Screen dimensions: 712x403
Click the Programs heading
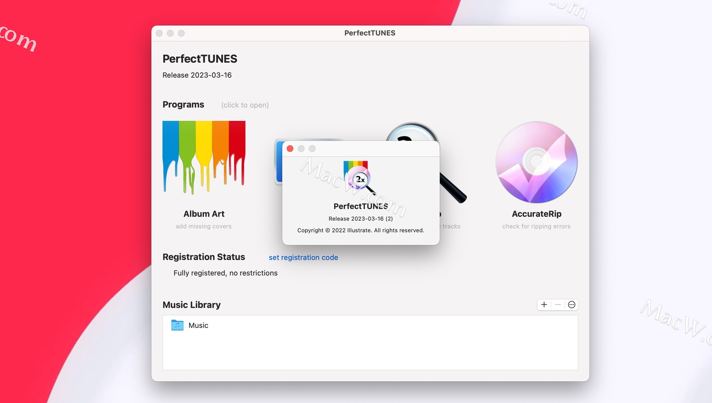(183, 105)
